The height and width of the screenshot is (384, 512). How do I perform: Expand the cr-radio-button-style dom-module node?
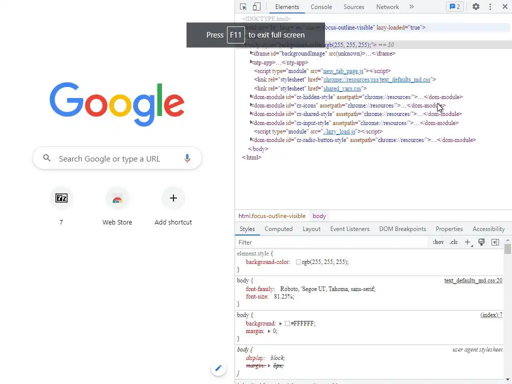pyautogui.click(x=251, y=139)
